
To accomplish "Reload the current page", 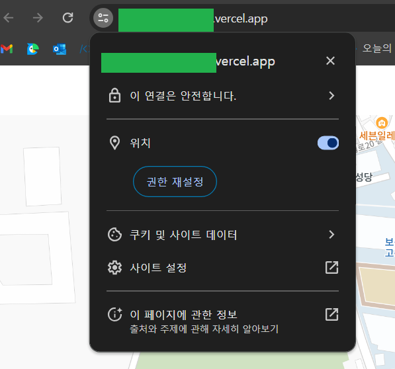I will (x=67, y=18).
